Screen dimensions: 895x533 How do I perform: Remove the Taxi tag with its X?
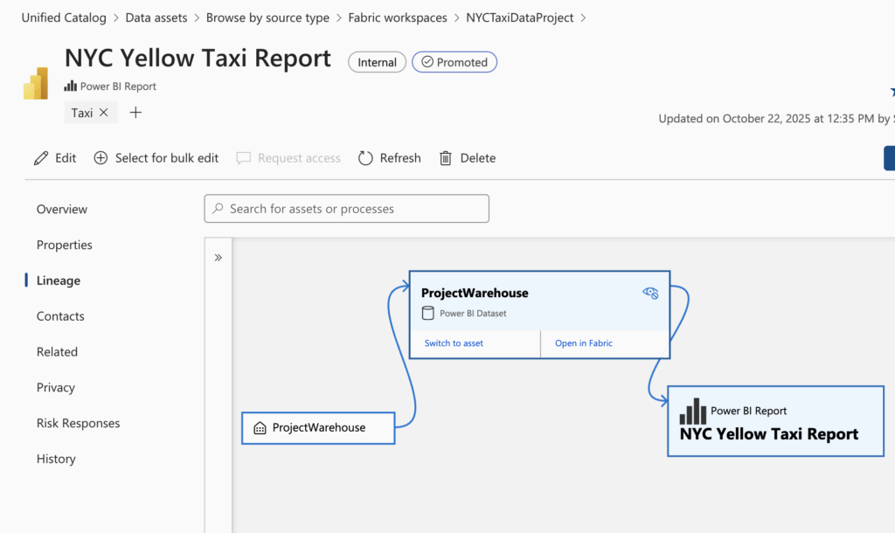[104, 113]
